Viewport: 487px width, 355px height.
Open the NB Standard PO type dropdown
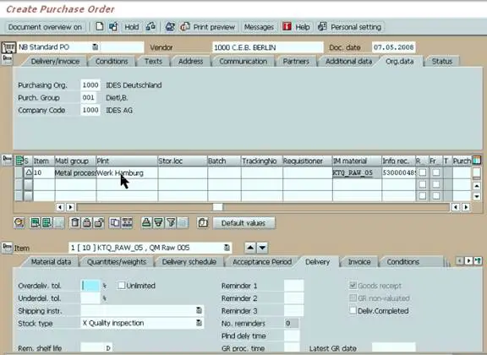95,47
